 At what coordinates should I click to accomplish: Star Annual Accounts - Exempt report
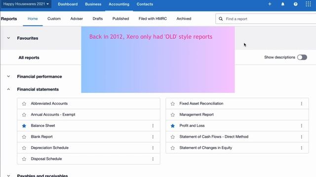24,115
